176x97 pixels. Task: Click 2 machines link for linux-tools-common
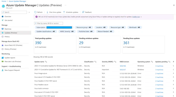click(159, 89)
